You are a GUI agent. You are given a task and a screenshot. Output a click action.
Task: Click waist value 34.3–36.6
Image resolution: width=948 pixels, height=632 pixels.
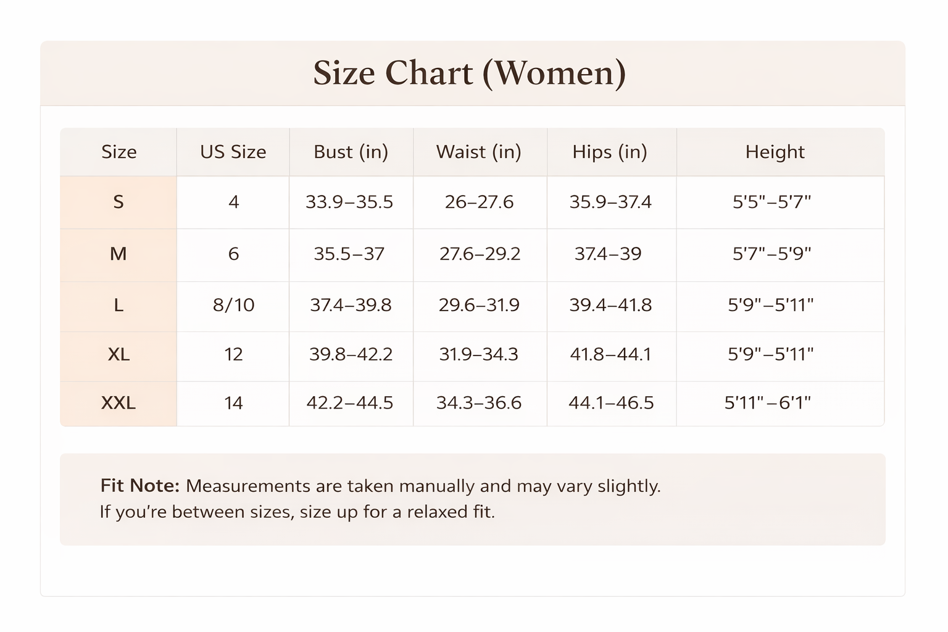tap(479, 403)
